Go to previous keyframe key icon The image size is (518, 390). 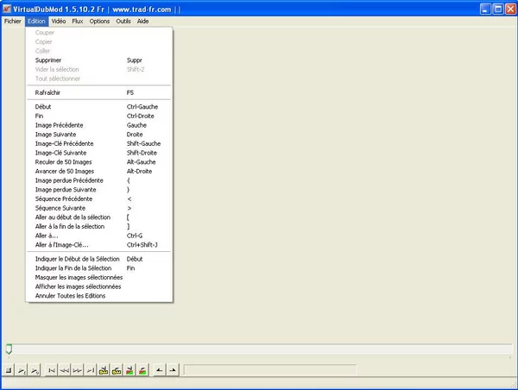click(103, 370)
